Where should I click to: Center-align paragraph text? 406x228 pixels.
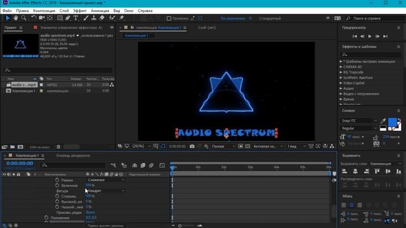[x=351, y=205]
